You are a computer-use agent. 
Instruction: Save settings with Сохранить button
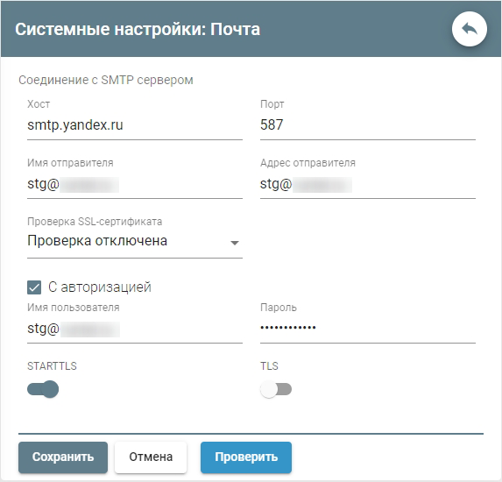pyautogui.click(x=63, y=457)
